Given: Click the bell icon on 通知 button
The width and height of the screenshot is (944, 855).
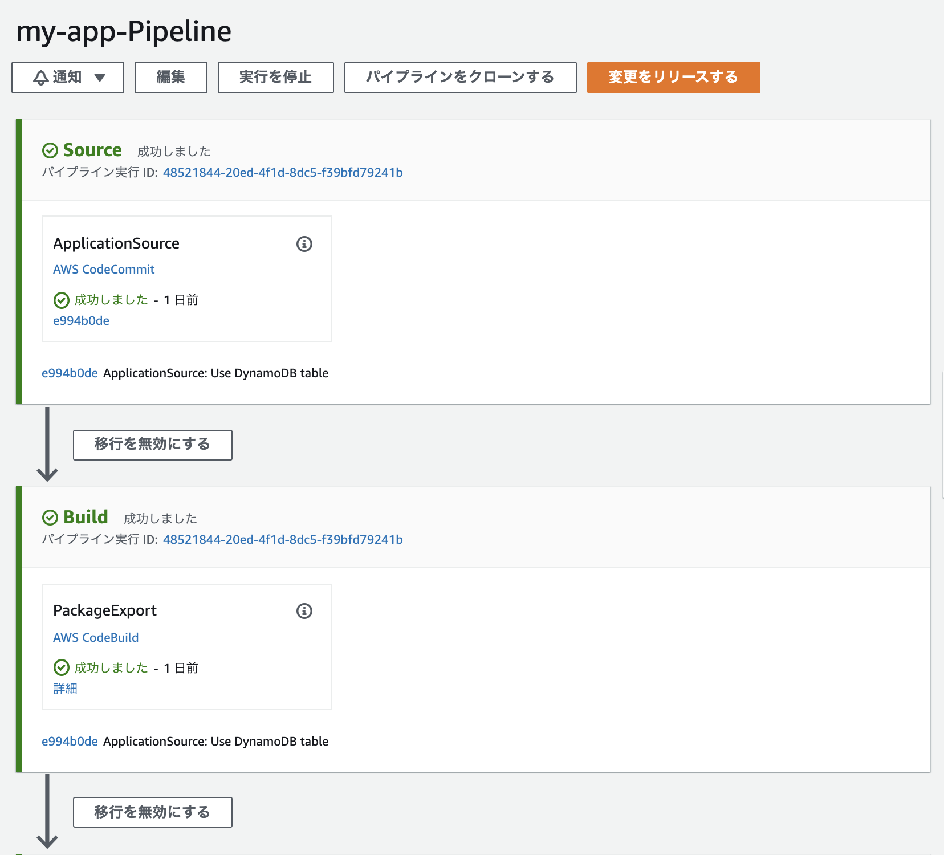Looking at the screenshot, I should point(40,78).
